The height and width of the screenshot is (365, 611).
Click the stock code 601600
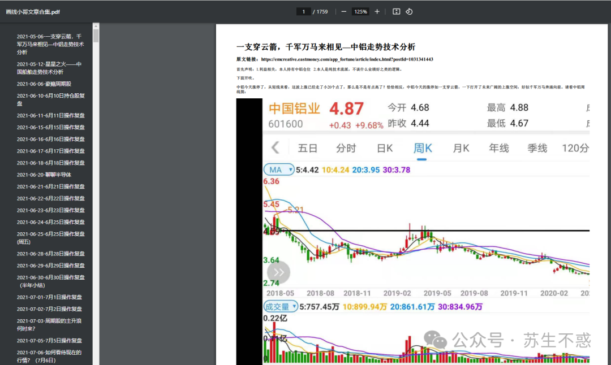pyautogui.click(x=286, y=124)
